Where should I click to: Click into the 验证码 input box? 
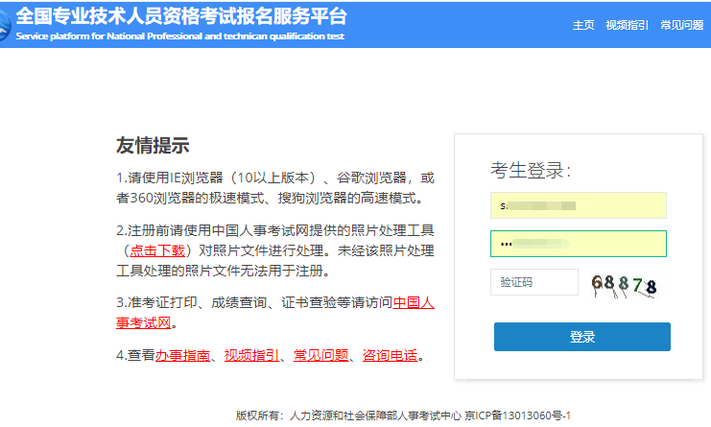click(533, 282)
